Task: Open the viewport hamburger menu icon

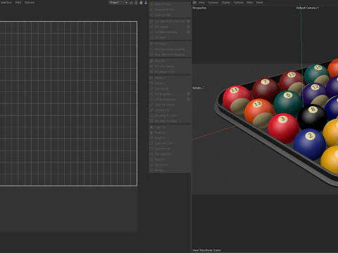Action: [x=194, y=2]
